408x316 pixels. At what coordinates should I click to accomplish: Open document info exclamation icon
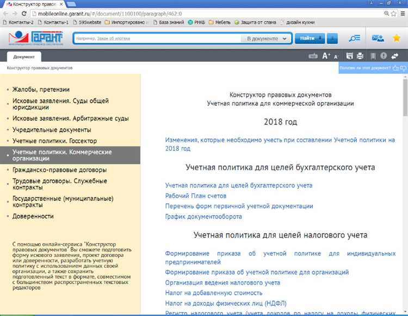pyautogui.click(x=384, y=56)
